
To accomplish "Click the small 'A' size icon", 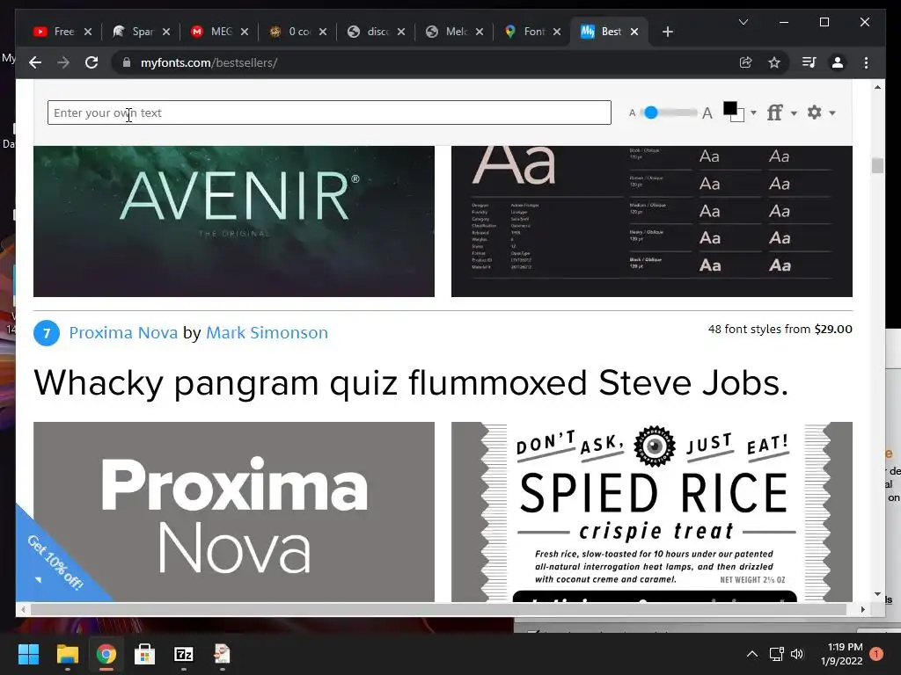I will pos(632,113).
